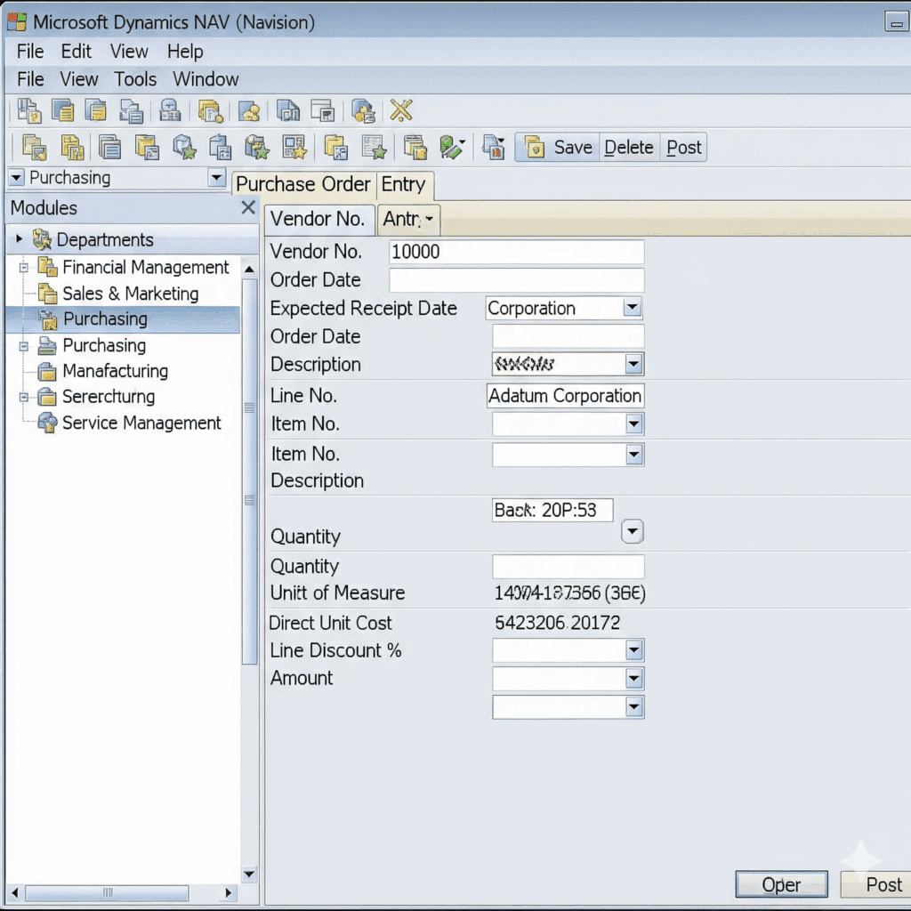Click the modules scrollbar up arrow
Screen dimensions: 911x911
click(x=249, y=269)
